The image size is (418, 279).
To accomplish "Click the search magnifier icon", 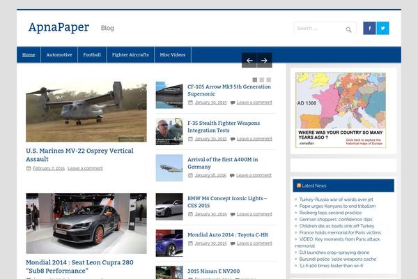I will 348,29.
